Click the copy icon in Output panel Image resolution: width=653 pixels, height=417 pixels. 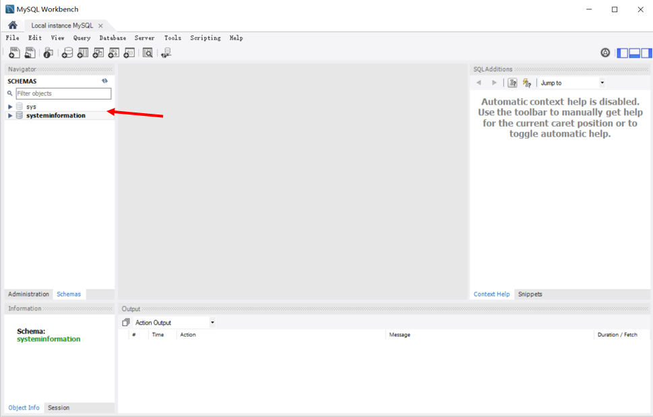126,323
